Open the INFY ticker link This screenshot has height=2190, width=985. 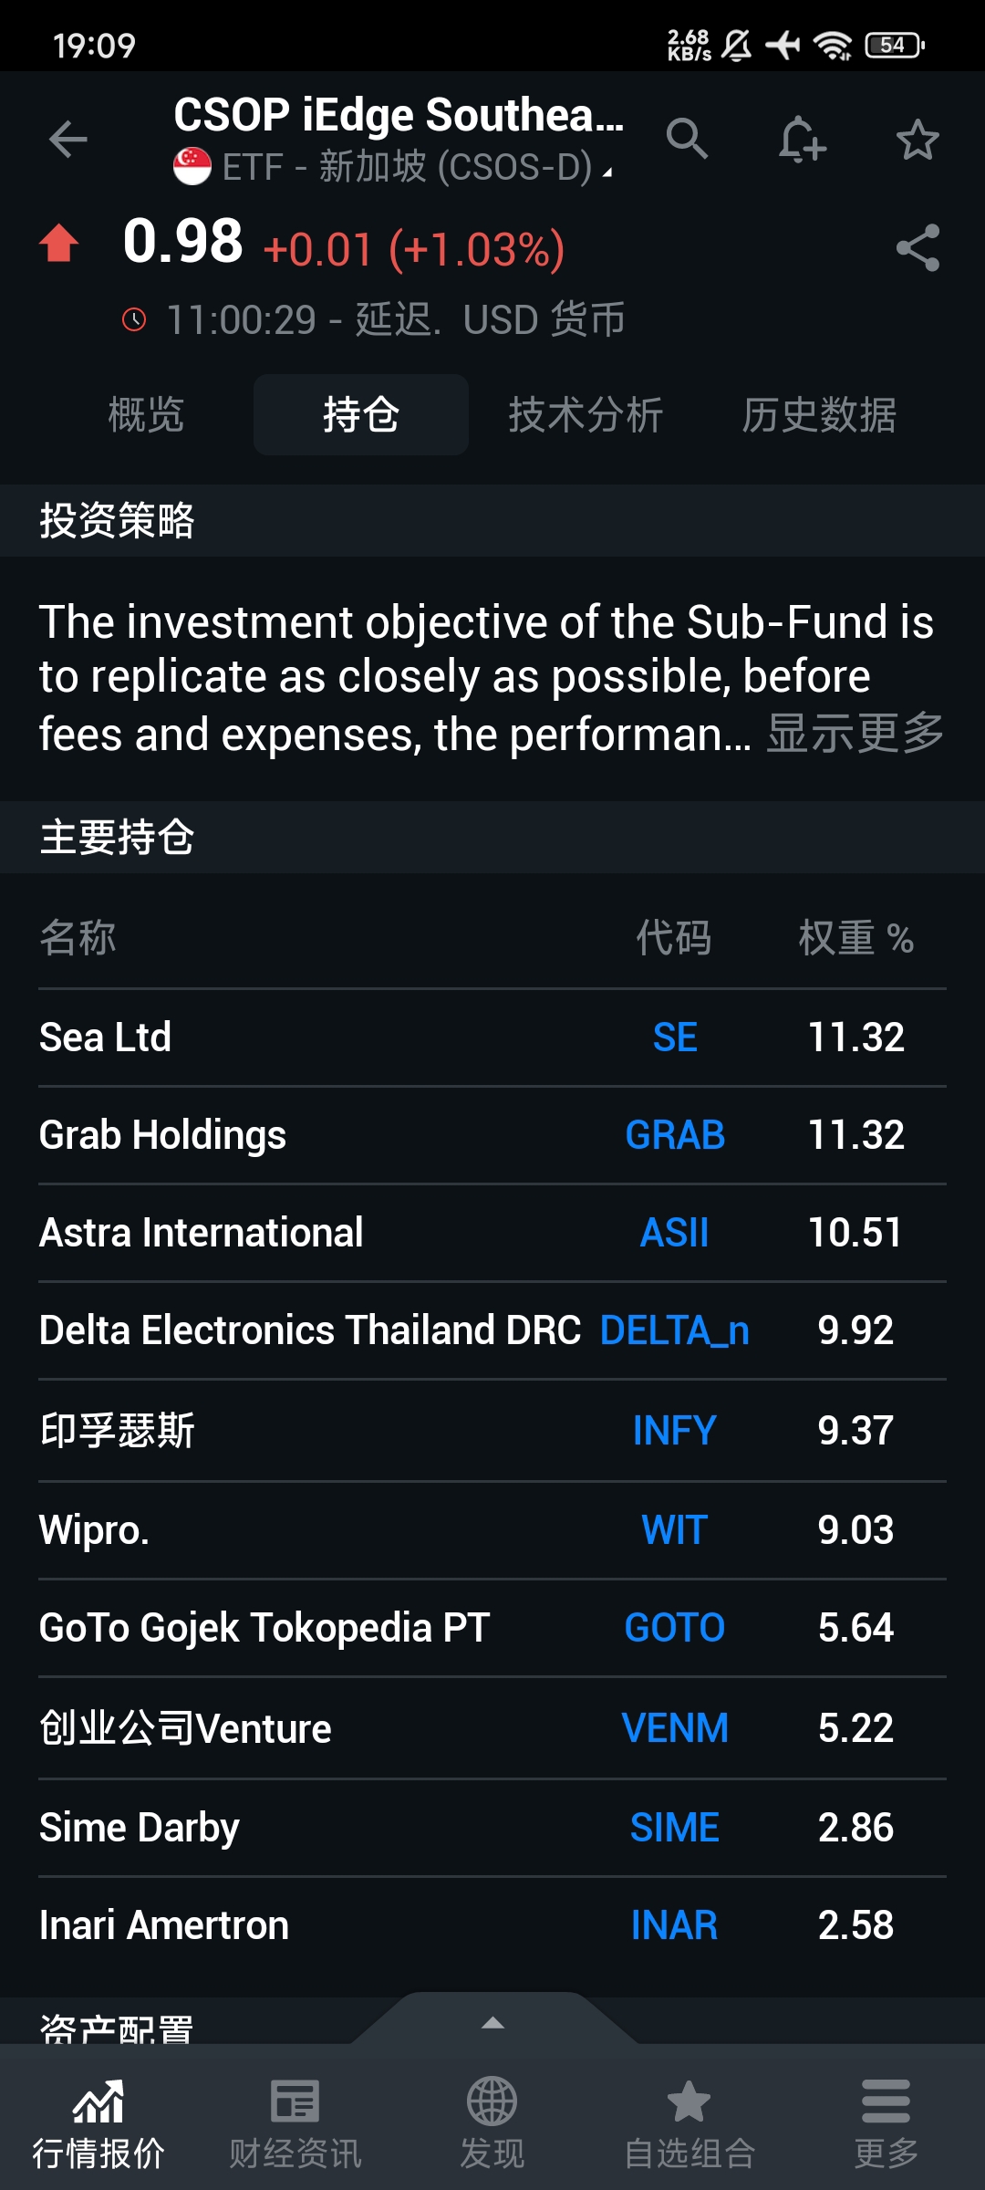(x=675, y=1430)
